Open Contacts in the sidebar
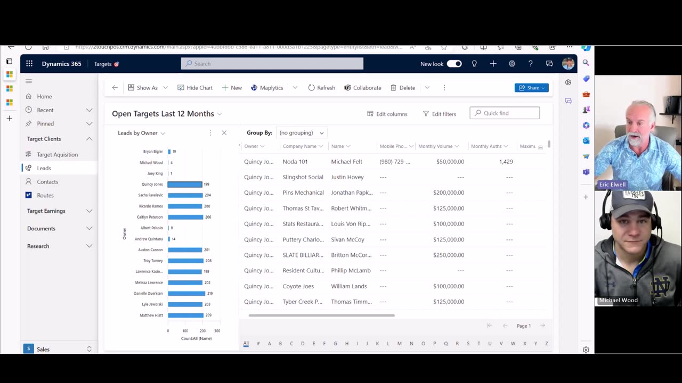The height and width of the screenshot is (383, 682). pyautogui.click(x=59, y=182)
